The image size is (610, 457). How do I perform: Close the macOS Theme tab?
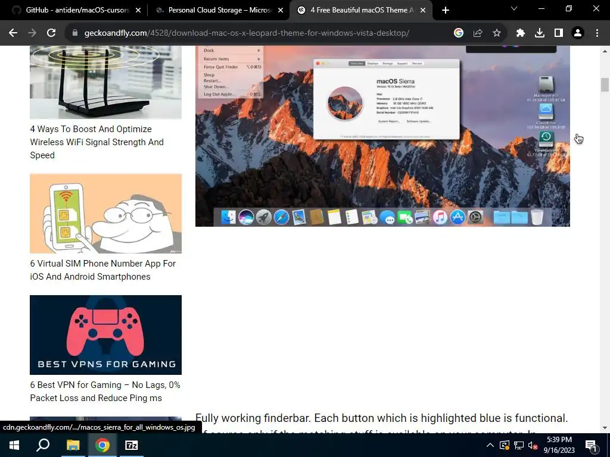click(x=423, y=11)
